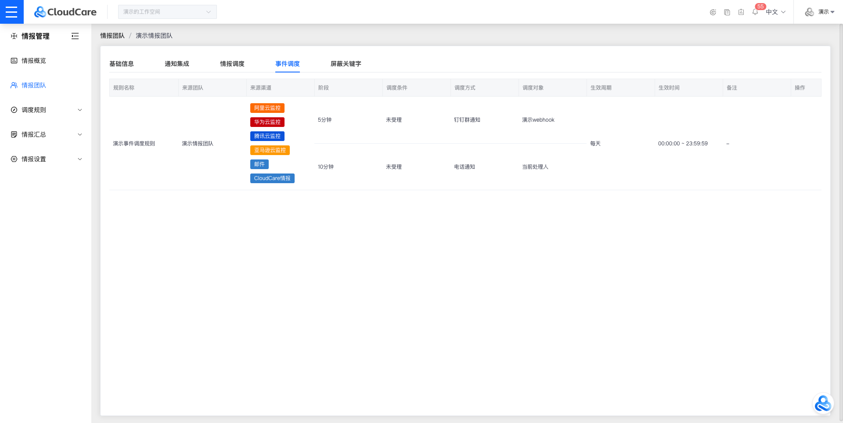Open the 演示的工作空间 workspace dropdown

(167, 12)
